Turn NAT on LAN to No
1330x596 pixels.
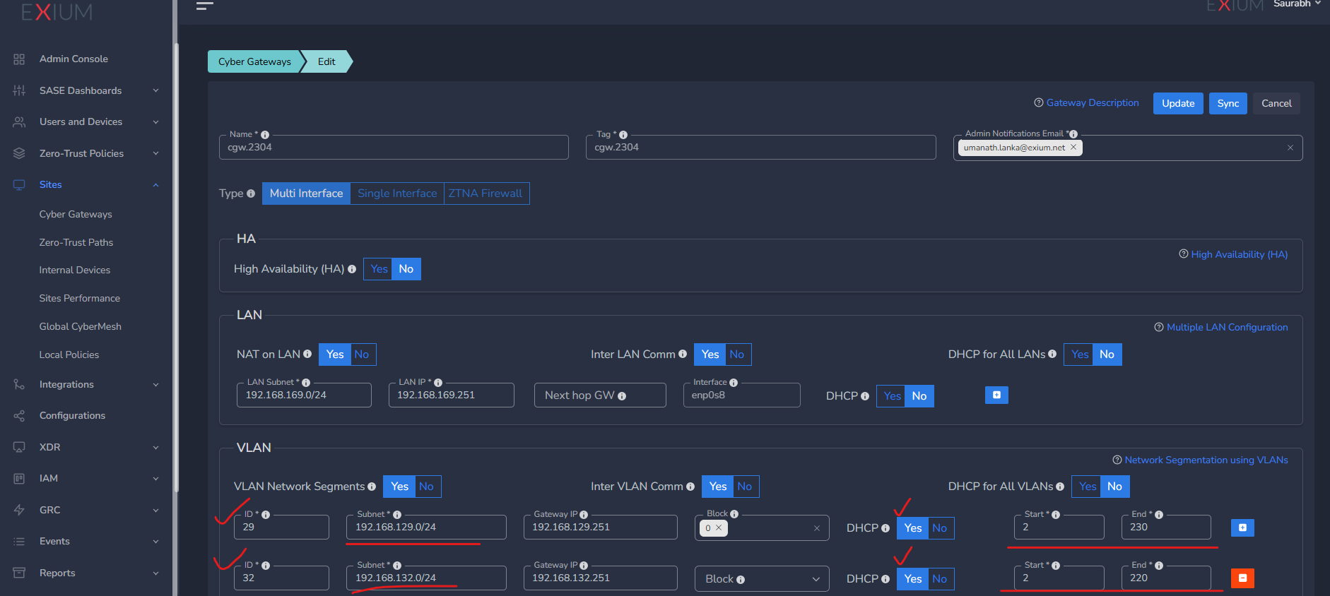pyautogui.click(x=362, y=354)
